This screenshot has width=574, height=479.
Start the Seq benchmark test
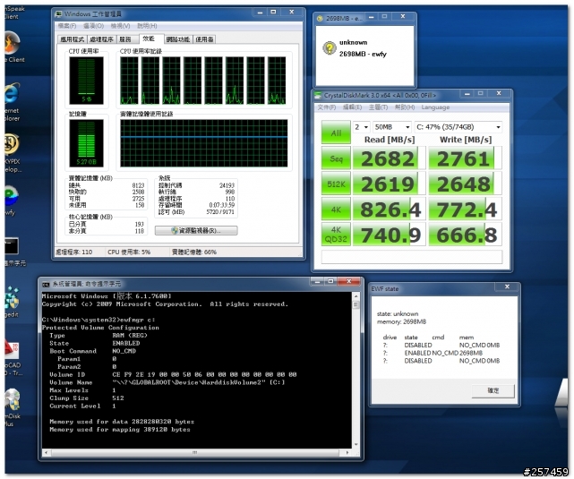(x=334, y=158)
